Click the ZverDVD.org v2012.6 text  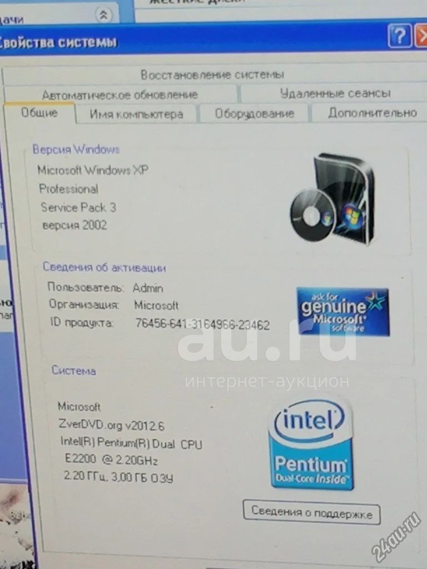pos(111,425)
